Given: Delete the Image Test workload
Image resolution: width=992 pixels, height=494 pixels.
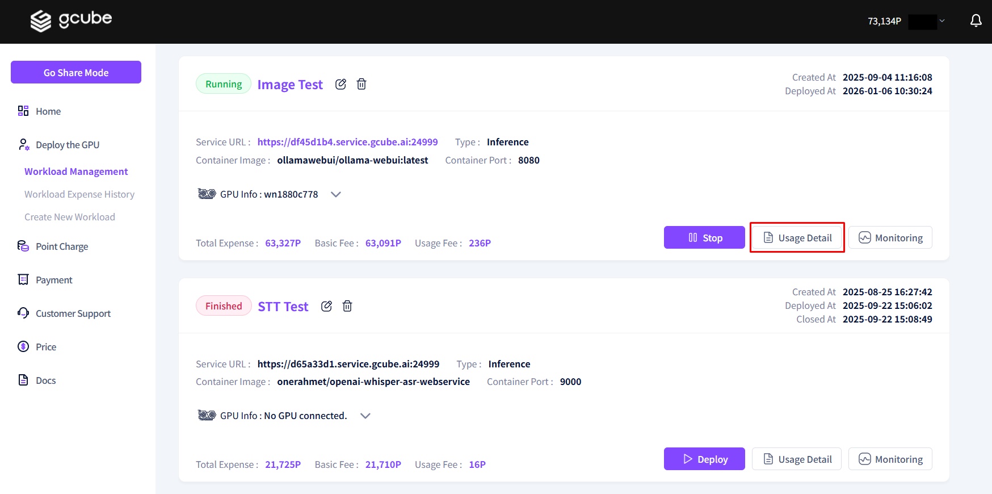Looking at the screenshot, I should (x=362, y=84).
